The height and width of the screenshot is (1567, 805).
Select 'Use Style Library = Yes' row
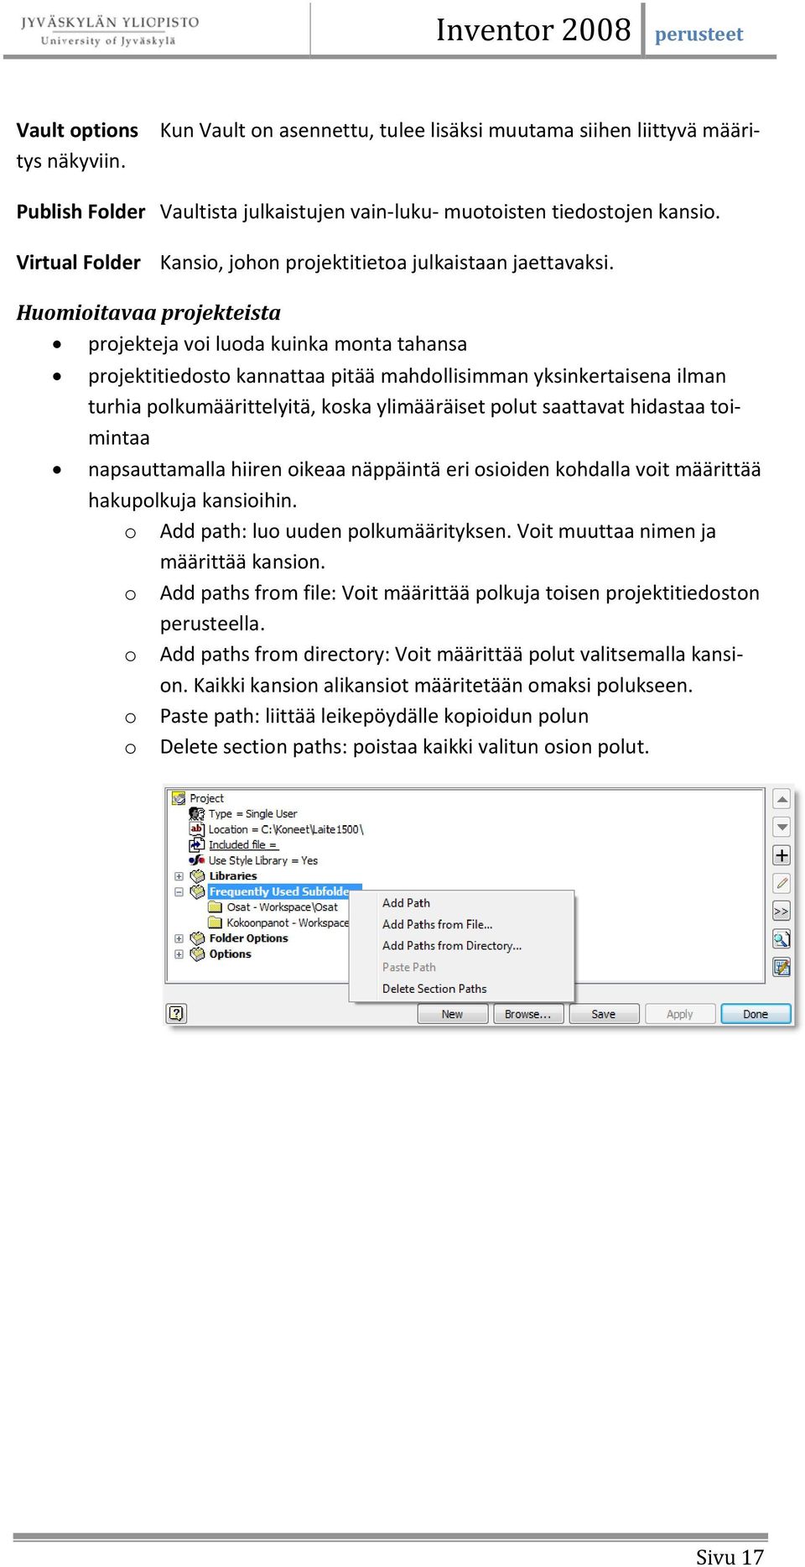(263, 860)
